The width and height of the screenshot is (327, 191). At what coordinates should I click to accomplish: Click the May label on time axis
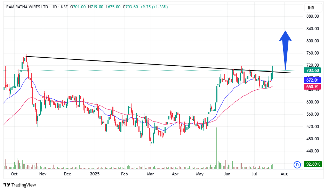click(200, 174)
